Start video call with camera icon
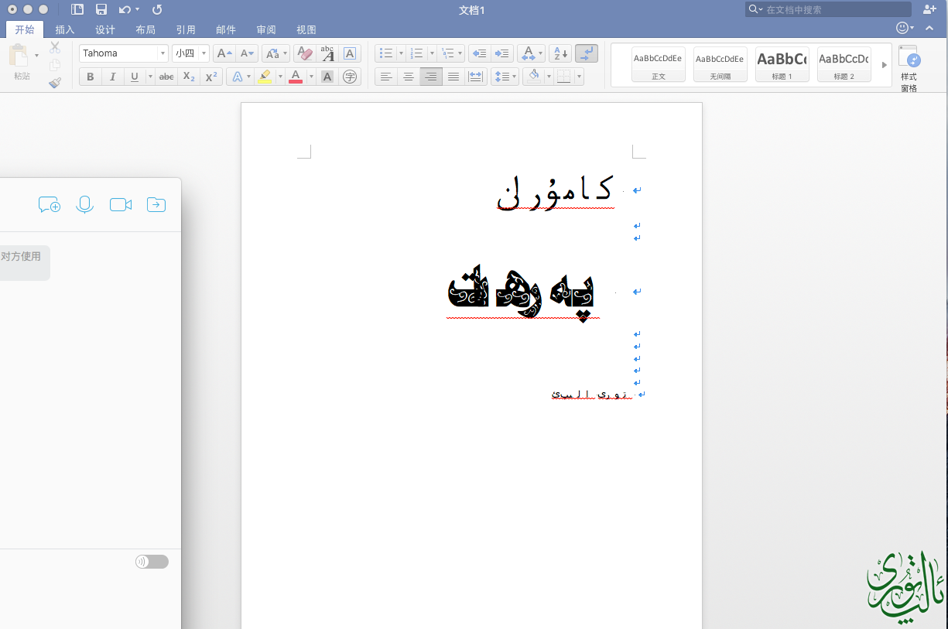Viewport: 948px width, 629px height. (x=121, y=205)
